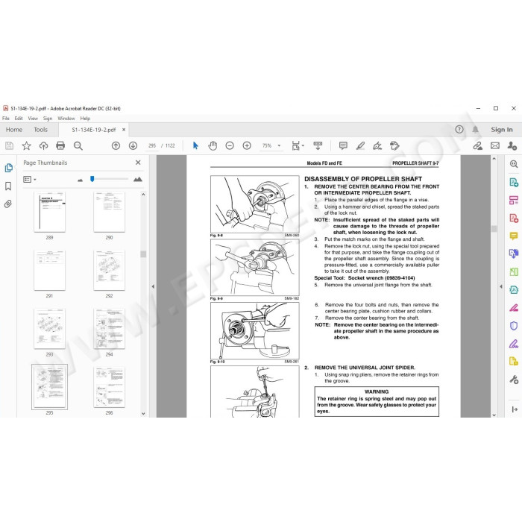Screen dimensions: 522x522
Task: Select page 293 thumbnail
Action: [x=50, y=329]
